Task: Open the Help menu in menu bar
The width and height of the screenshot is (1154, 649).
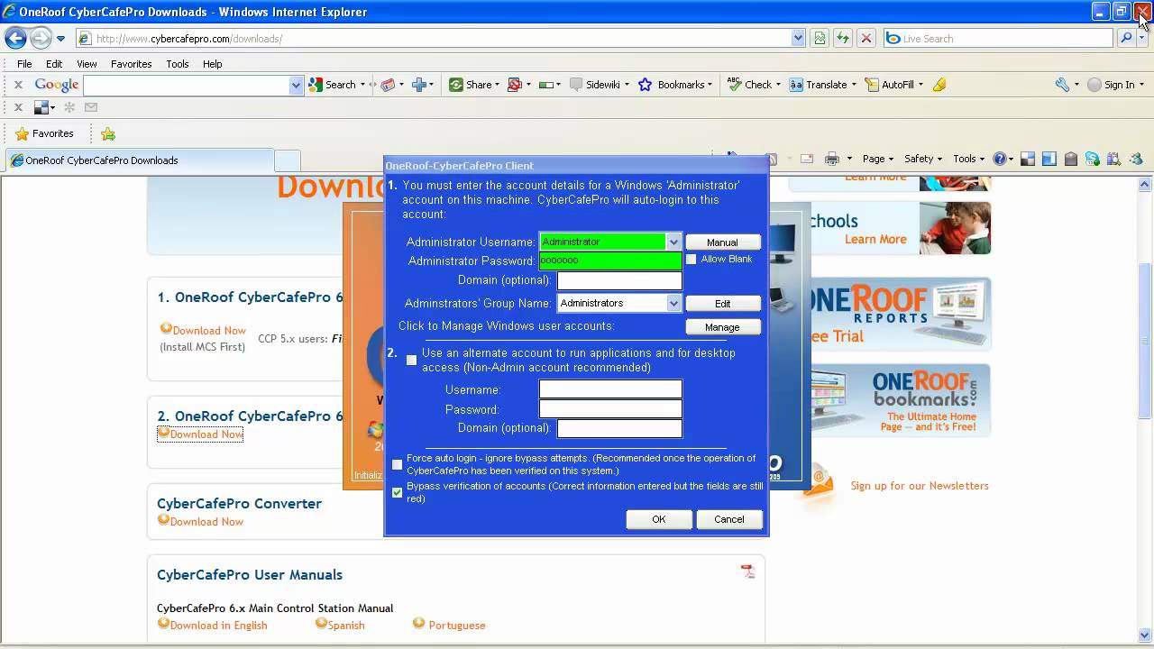Action: (x=212, y=64)
